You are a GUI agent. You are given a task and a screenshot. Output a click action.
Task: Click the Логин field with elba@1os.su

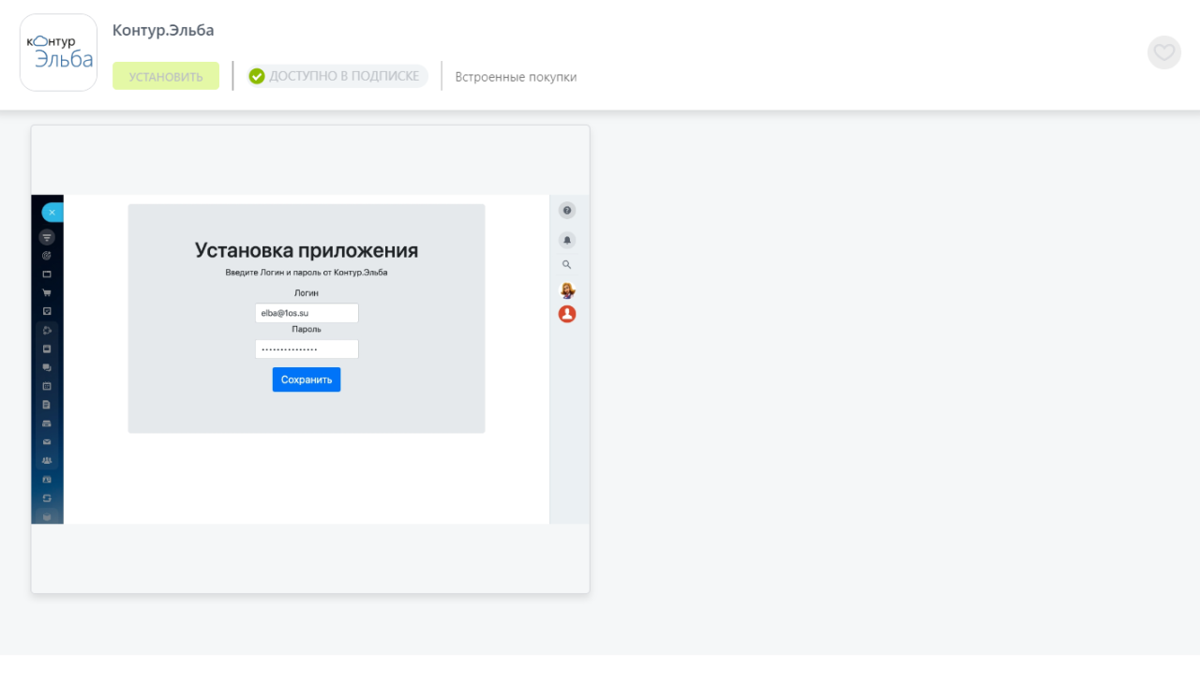(307, 313)
